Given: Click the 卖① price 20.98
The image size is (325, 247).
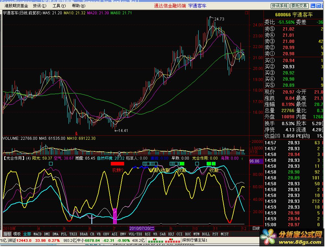Looking at the screenshot, I should 289,54.
